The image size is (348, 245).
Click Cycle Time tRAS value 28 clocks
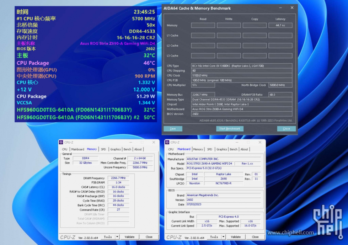coord(118,201)
